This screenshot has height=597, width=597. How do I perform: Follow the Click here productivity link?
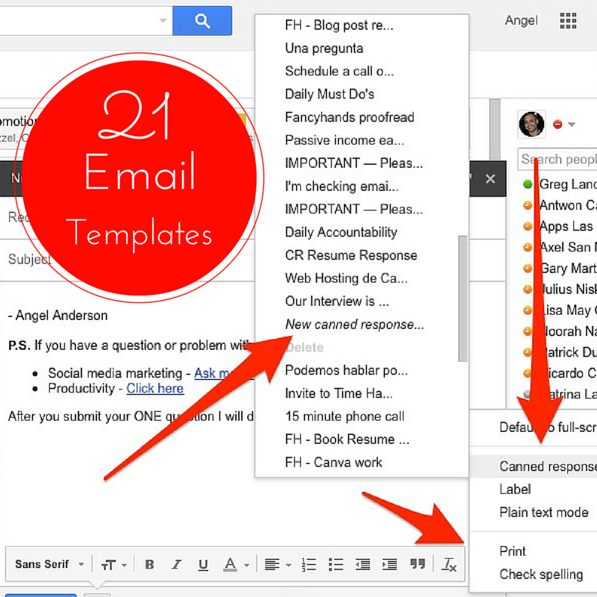[x=154, y=388]
